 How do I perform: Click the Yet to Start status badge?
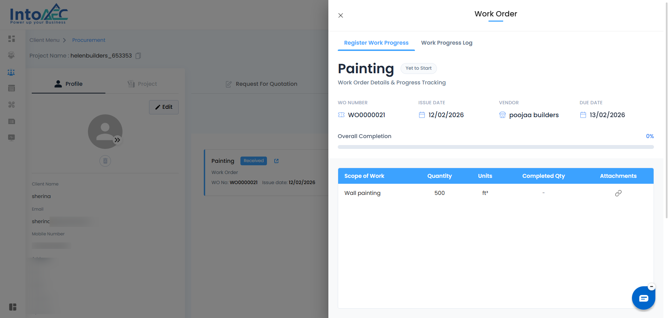pos(418,68)
